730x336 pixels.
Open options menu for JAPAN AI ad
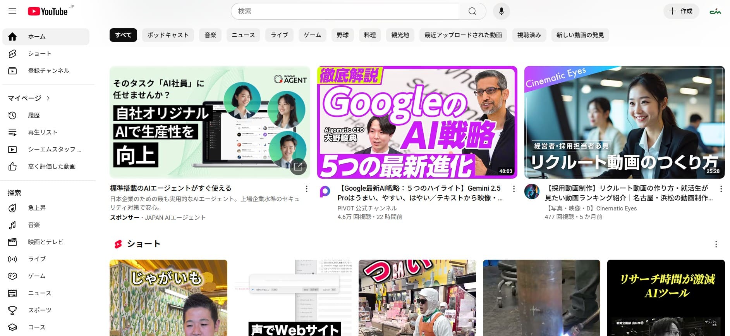click(306, 189)
